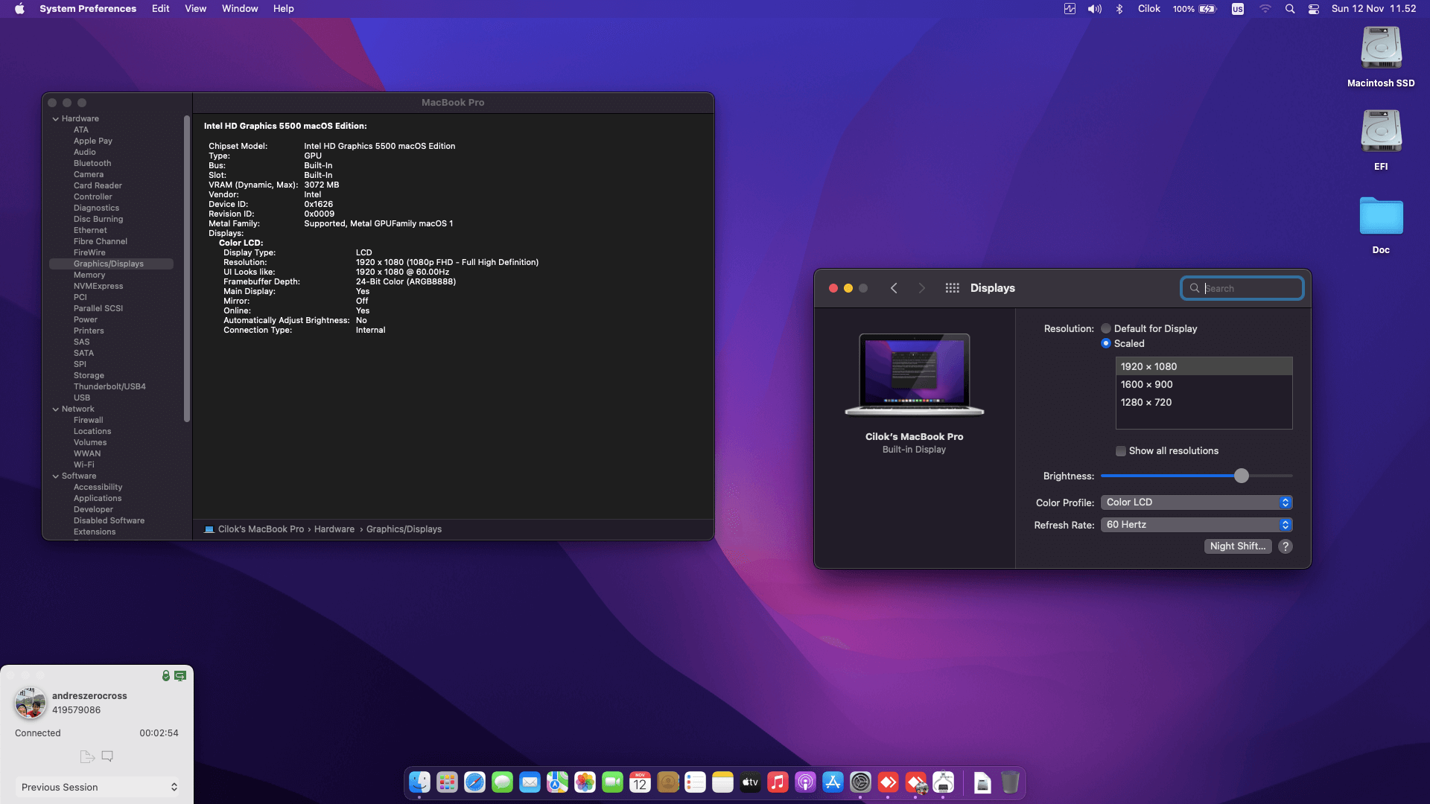Click the Bluetooth menu bar icon

[x=1119, y=9]
